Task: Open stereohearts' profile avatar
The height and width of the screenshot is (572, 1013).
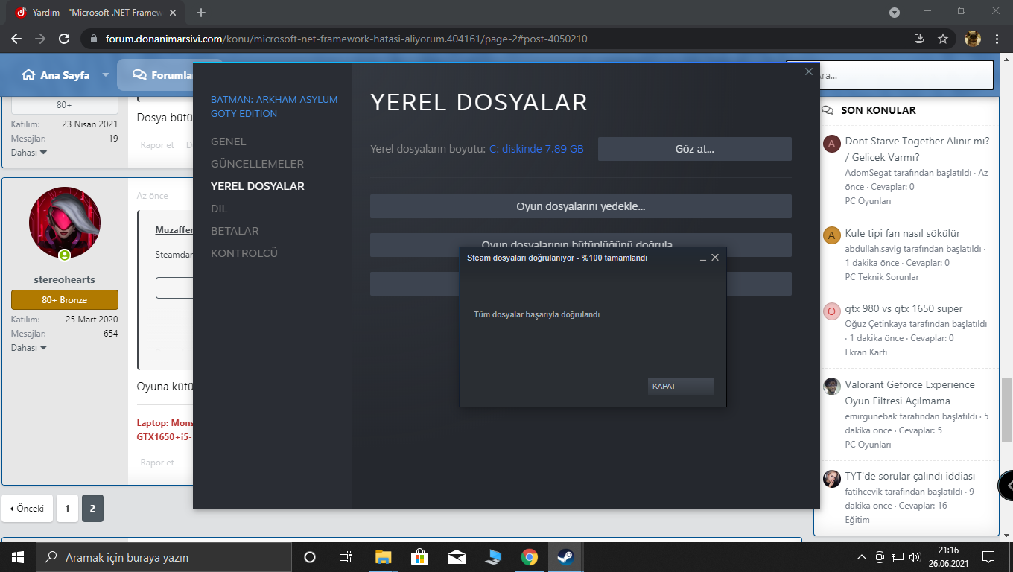Action: [65, 223]
